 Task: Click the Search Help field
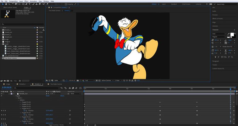(x=226, y=4)
